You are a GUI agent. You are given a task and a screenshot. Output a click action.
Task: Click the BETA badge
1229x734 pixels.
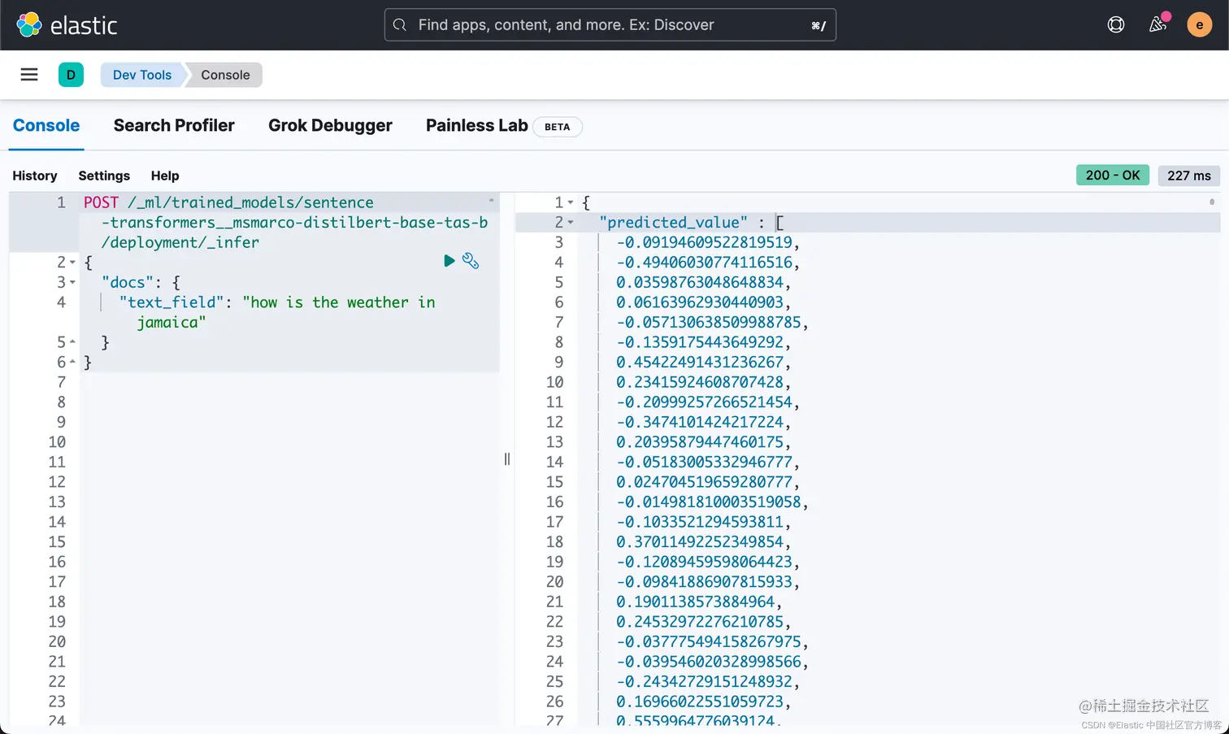click(x=557, y=127)
